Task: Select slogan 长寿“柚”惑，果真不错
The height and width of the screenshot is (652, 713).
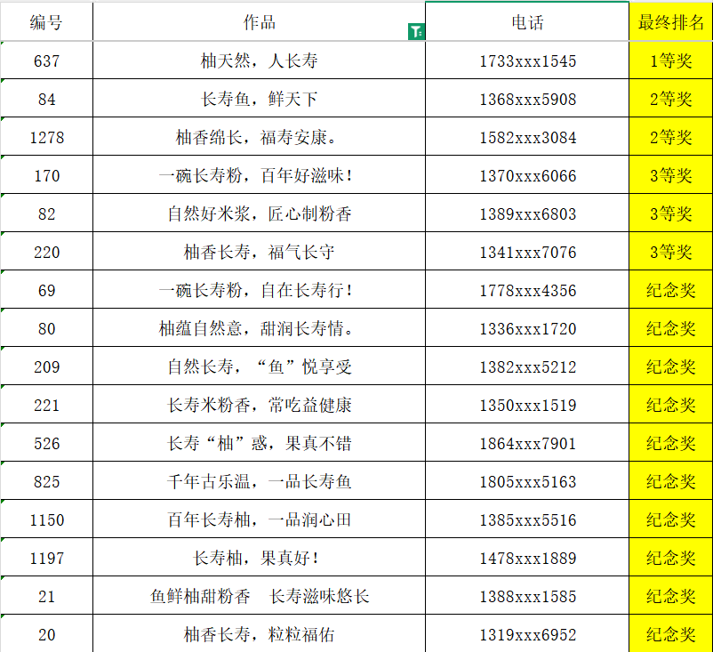Action: click(x=260, y=443)
